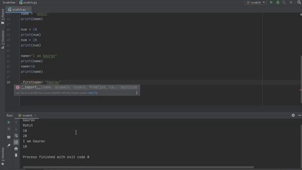Click the editor vertical scrollbar
Screen dimensions: 302x170
301,80
